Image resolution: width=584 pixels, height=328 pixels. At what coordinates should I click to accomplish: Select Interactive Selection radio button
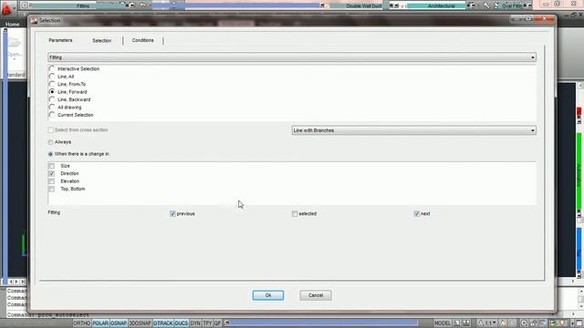coord(52,69)
